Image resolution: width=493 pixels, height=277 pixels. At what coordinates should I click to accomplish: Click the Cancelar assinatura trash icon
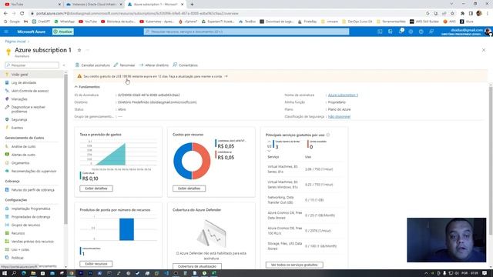(77, 65)
